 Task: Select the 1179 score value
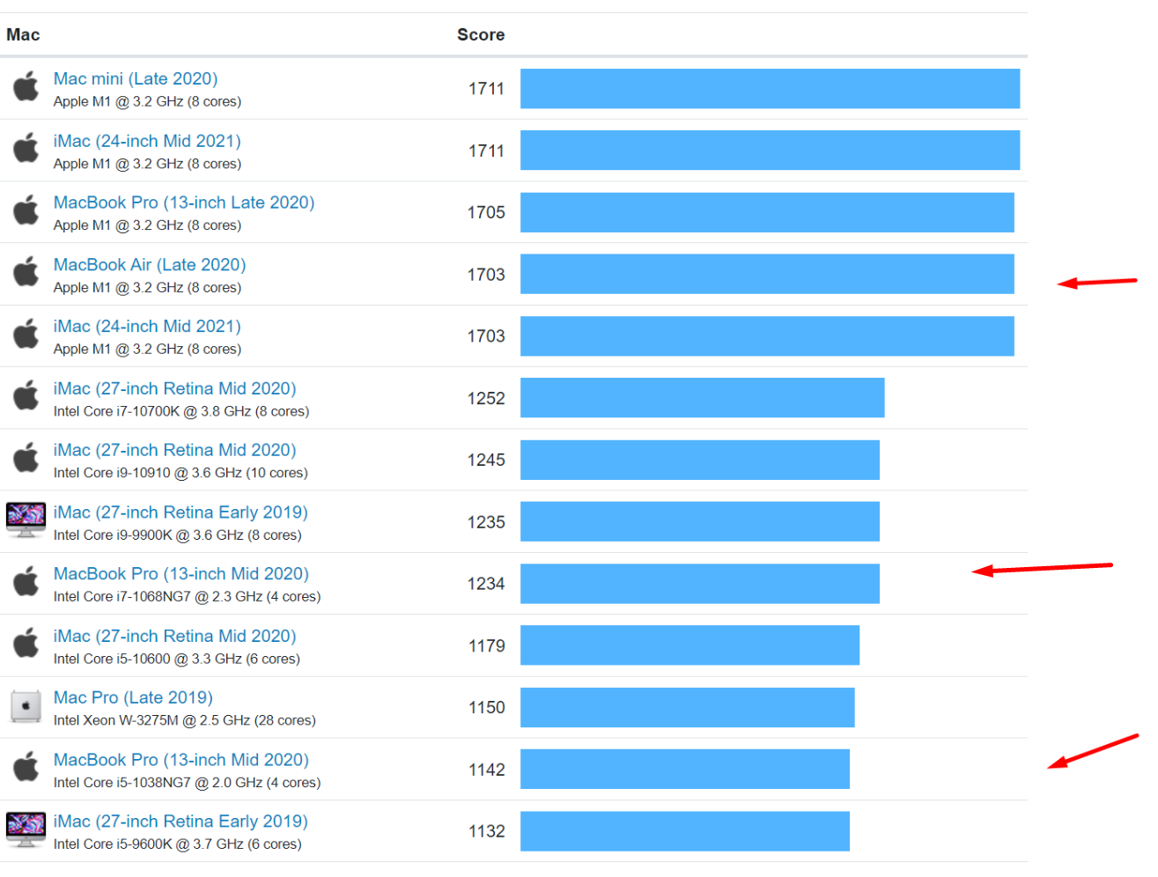pos(486,646)
